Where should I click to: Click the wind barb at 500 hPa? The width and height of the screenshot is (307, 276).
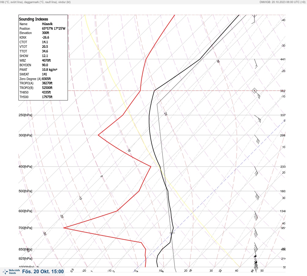pos(257,195)
